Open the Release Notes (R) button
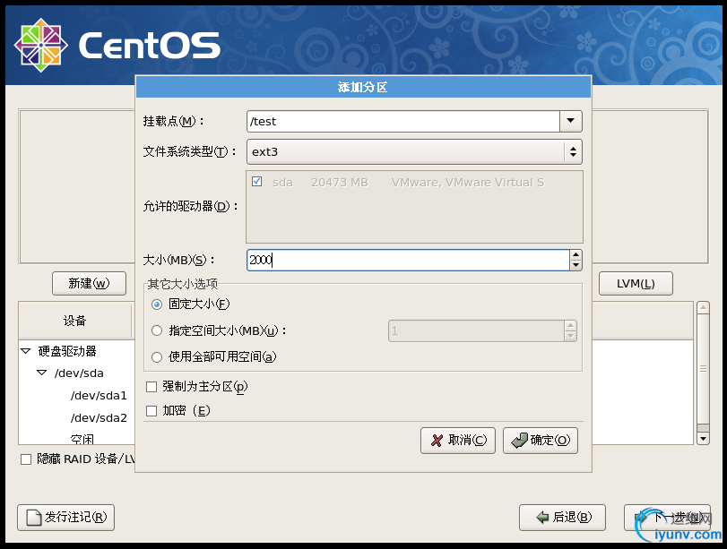This screenshot has height=549, width=727. coord(65,518)
